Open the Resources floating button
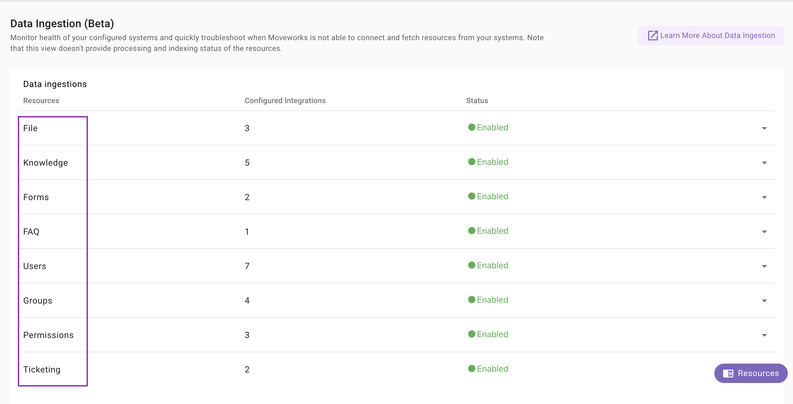This screenshot has height=404, width=793. click(750, 373)
